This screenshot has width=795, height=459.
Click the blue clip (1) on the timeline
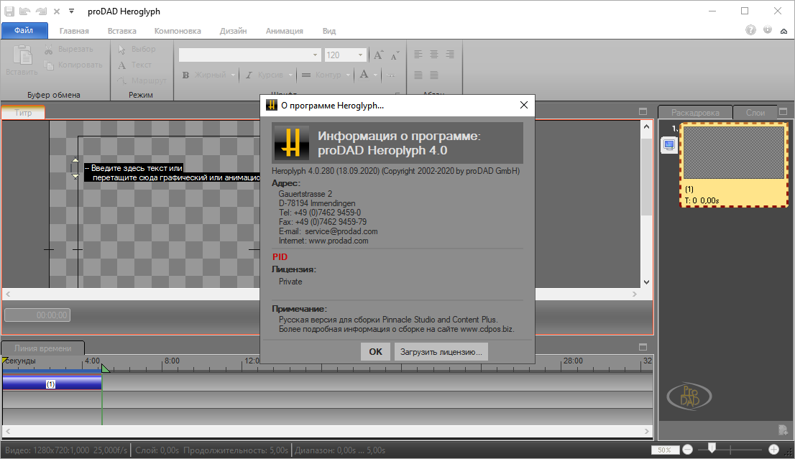(52, 383)
